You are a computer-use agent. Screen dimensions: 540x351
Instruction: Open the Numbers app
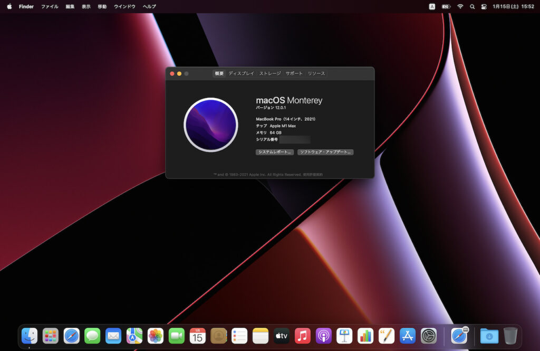pyautogui.click(x=365, y=336)
